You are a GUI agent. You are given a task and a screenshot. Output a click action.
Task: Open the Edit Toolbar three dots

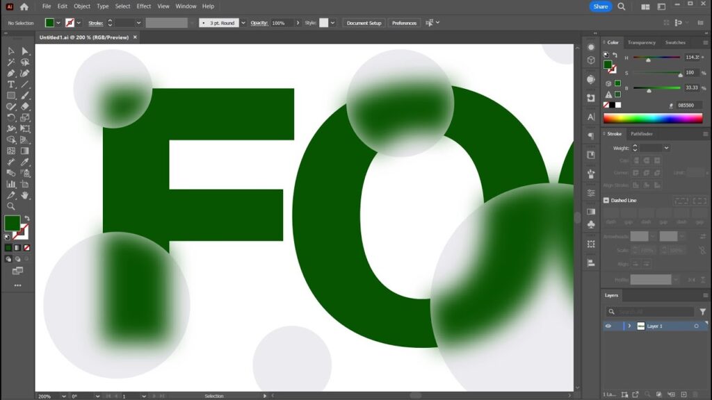(x=17, y=285)
